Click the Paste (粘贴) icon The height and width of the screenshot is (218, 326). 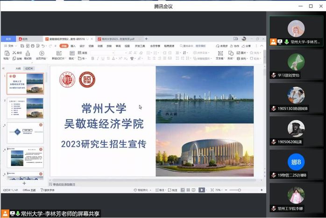[6, 56]
